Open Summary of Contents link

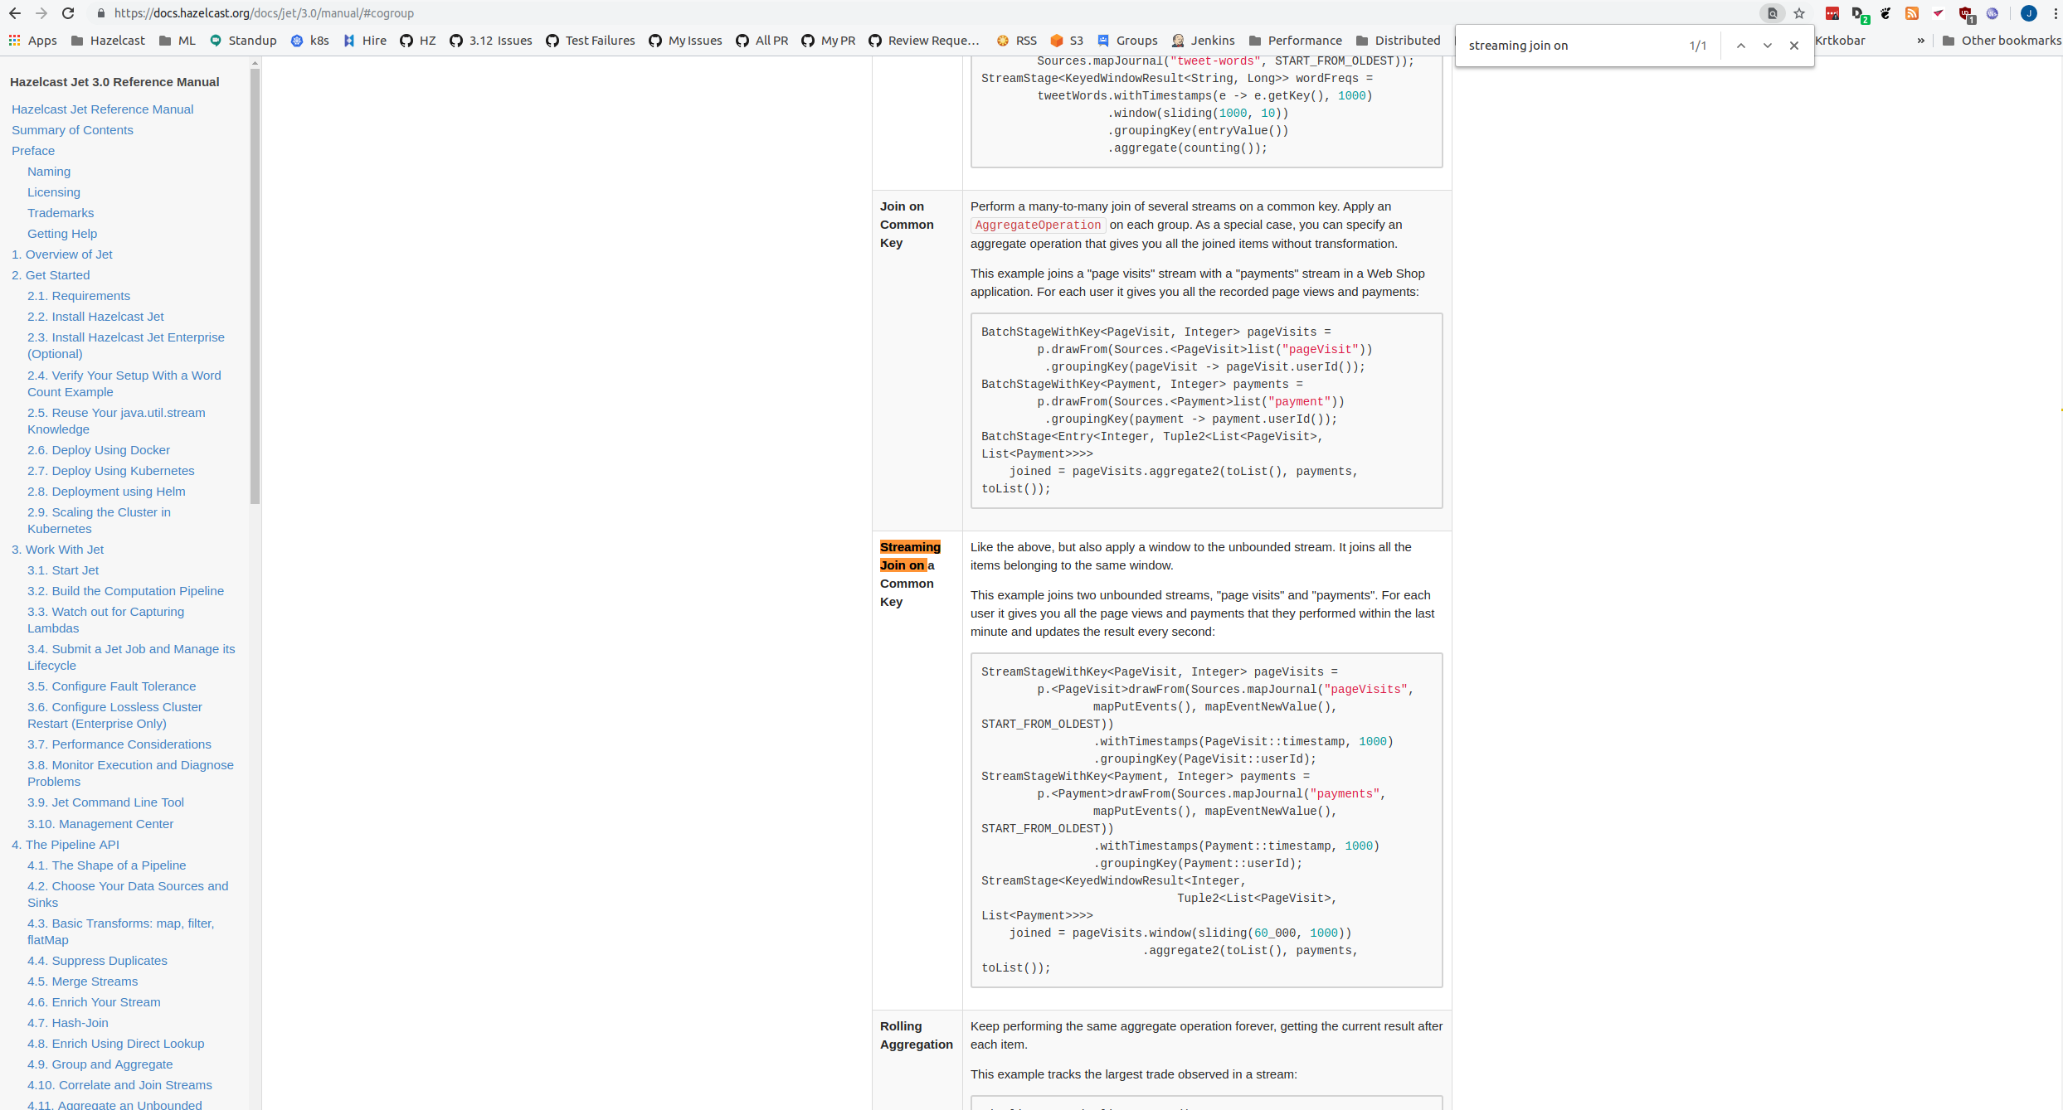pyautogui.click(x=72, y=130)
